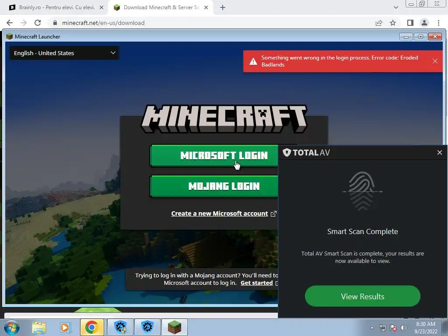Click the blue gear setup taskbar icon
This screenshot has width=448, height=336.
pos(147,327)
